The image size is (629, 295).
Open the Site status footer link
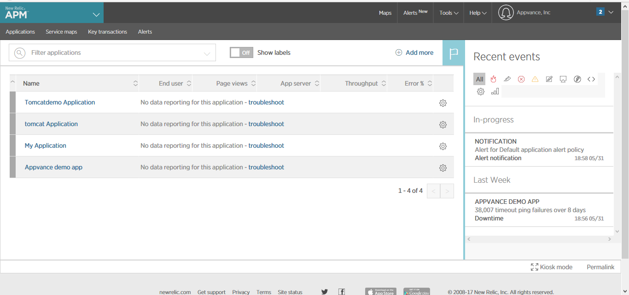pyautogui.click(x=290, y=292)
